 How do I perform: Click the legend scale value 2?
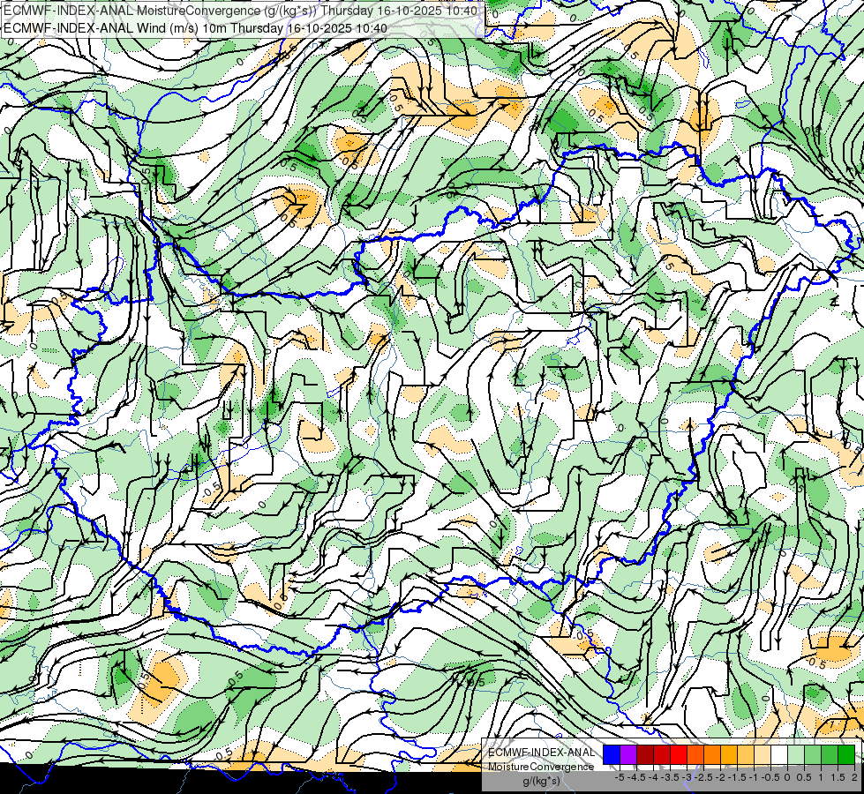pos(854,777)
